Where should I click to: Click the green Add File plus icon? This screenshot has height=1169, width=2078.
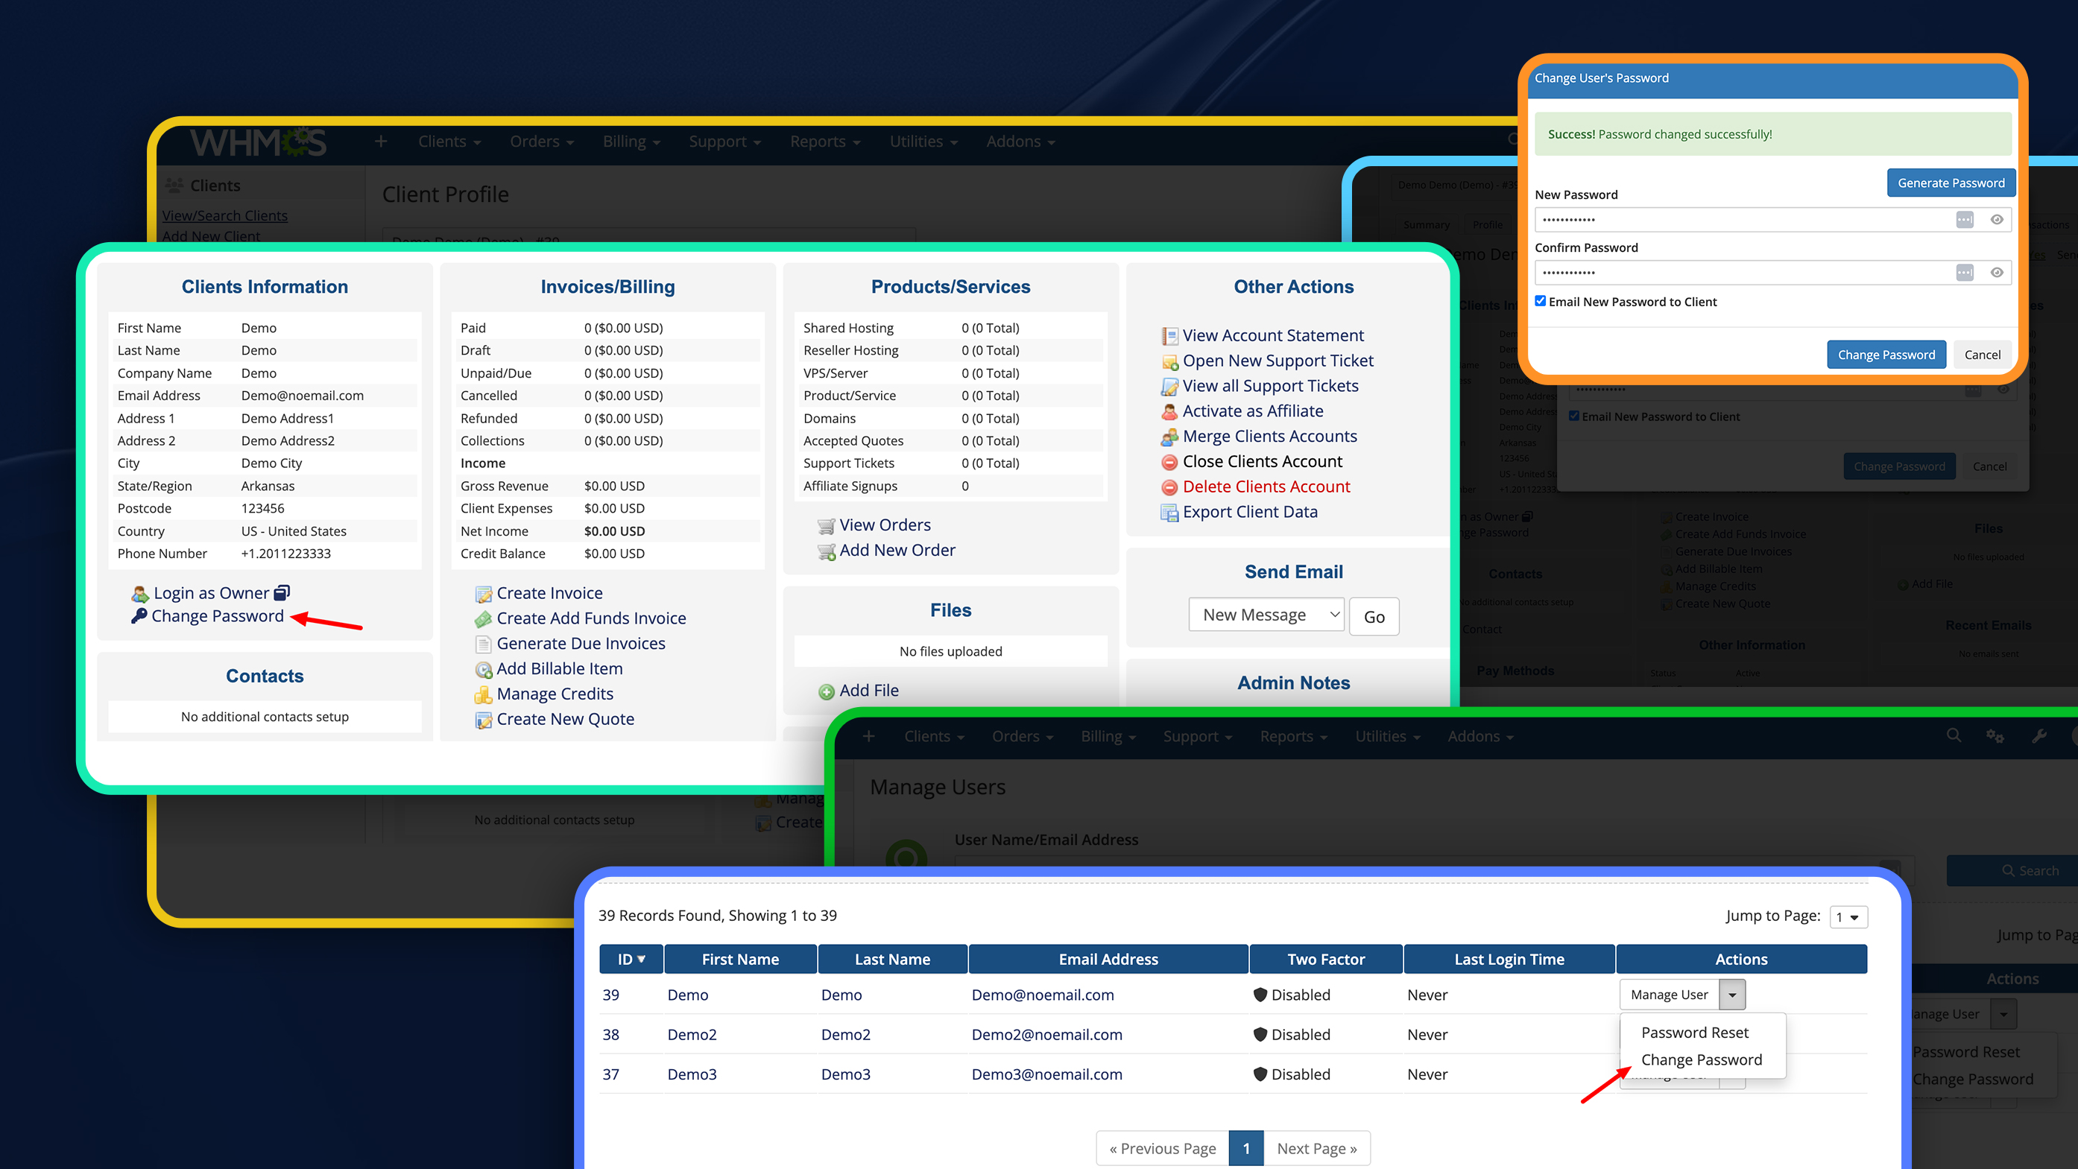(826, 691)
